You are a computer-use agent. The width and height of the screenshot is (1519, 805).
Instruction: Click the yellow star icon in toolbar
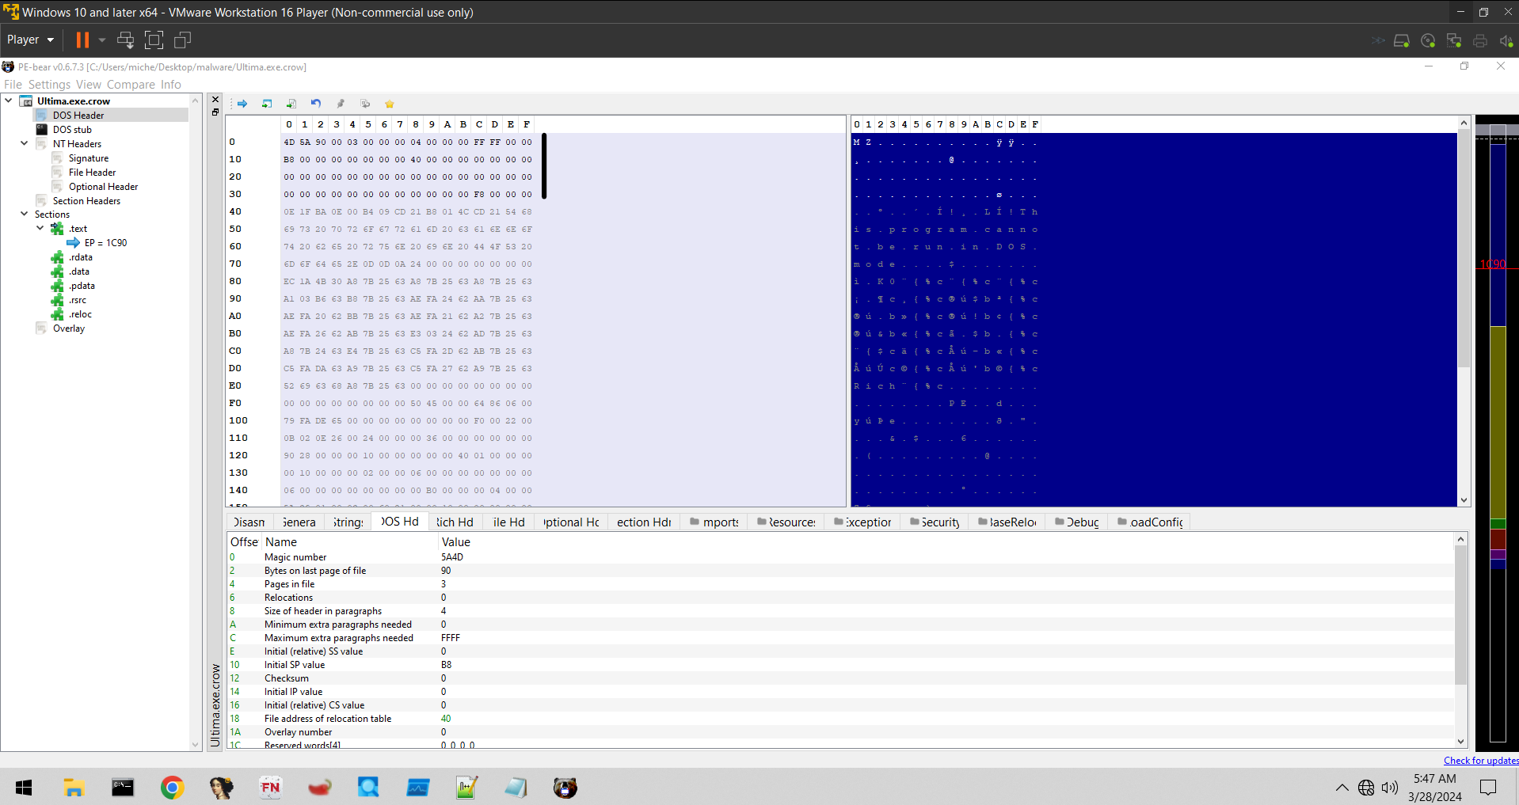(x=390, y=104)
